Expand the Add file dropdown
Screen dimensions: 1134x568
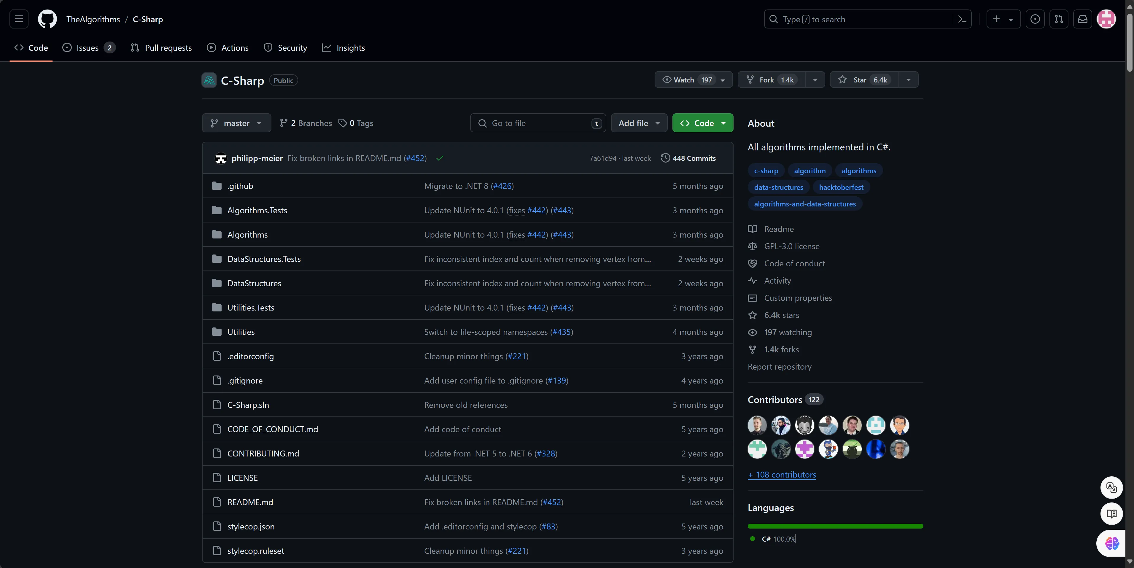(x=639, y=123)
